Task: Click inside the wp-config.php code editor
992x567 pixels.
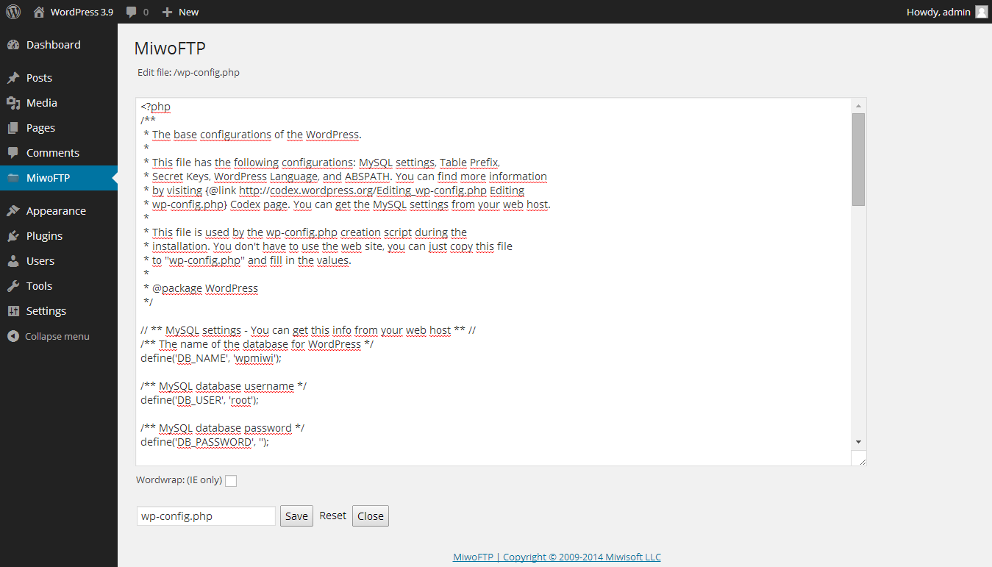Action: (x=493, y=282)
